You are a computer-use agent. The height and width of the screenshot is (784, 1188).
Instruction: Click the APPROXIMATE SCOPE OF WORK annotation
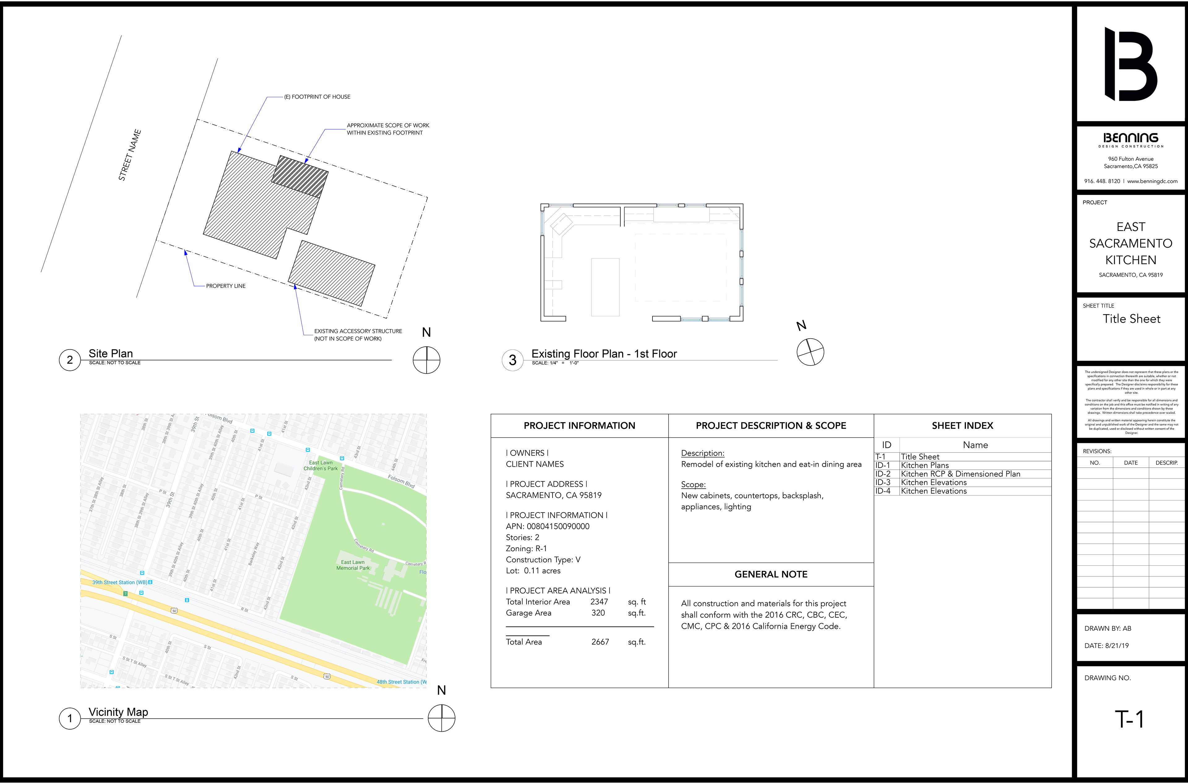point(388,129)
